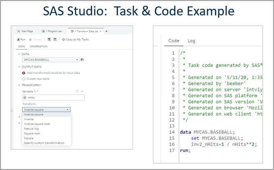Click code line 'inv2_nHits=1 / nHits**2;'

[x=224, y=145]
